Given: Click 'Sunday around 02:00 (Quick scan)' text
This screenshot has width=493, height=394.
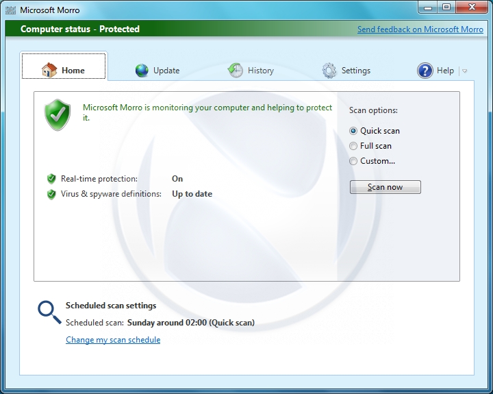Looking at the screenshot, I should click(191, 323).
